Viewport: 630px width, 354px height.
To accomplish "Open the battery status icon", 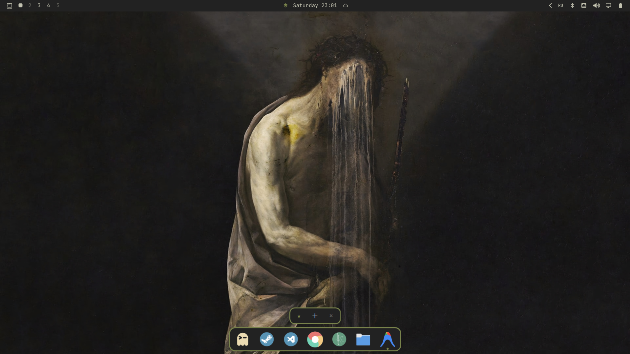I will [x=620, y=6].
